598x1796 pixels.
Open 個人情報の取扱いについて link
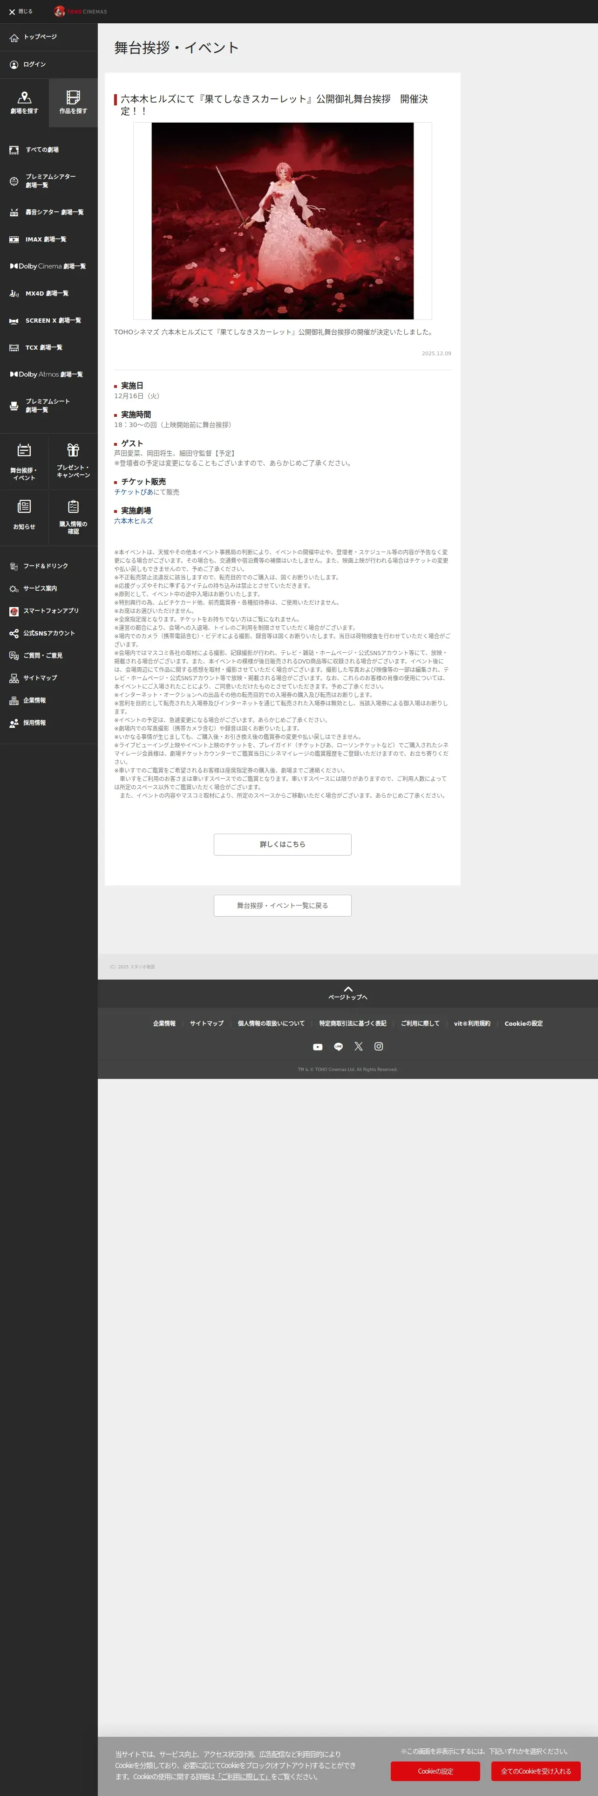point(272,1023)
